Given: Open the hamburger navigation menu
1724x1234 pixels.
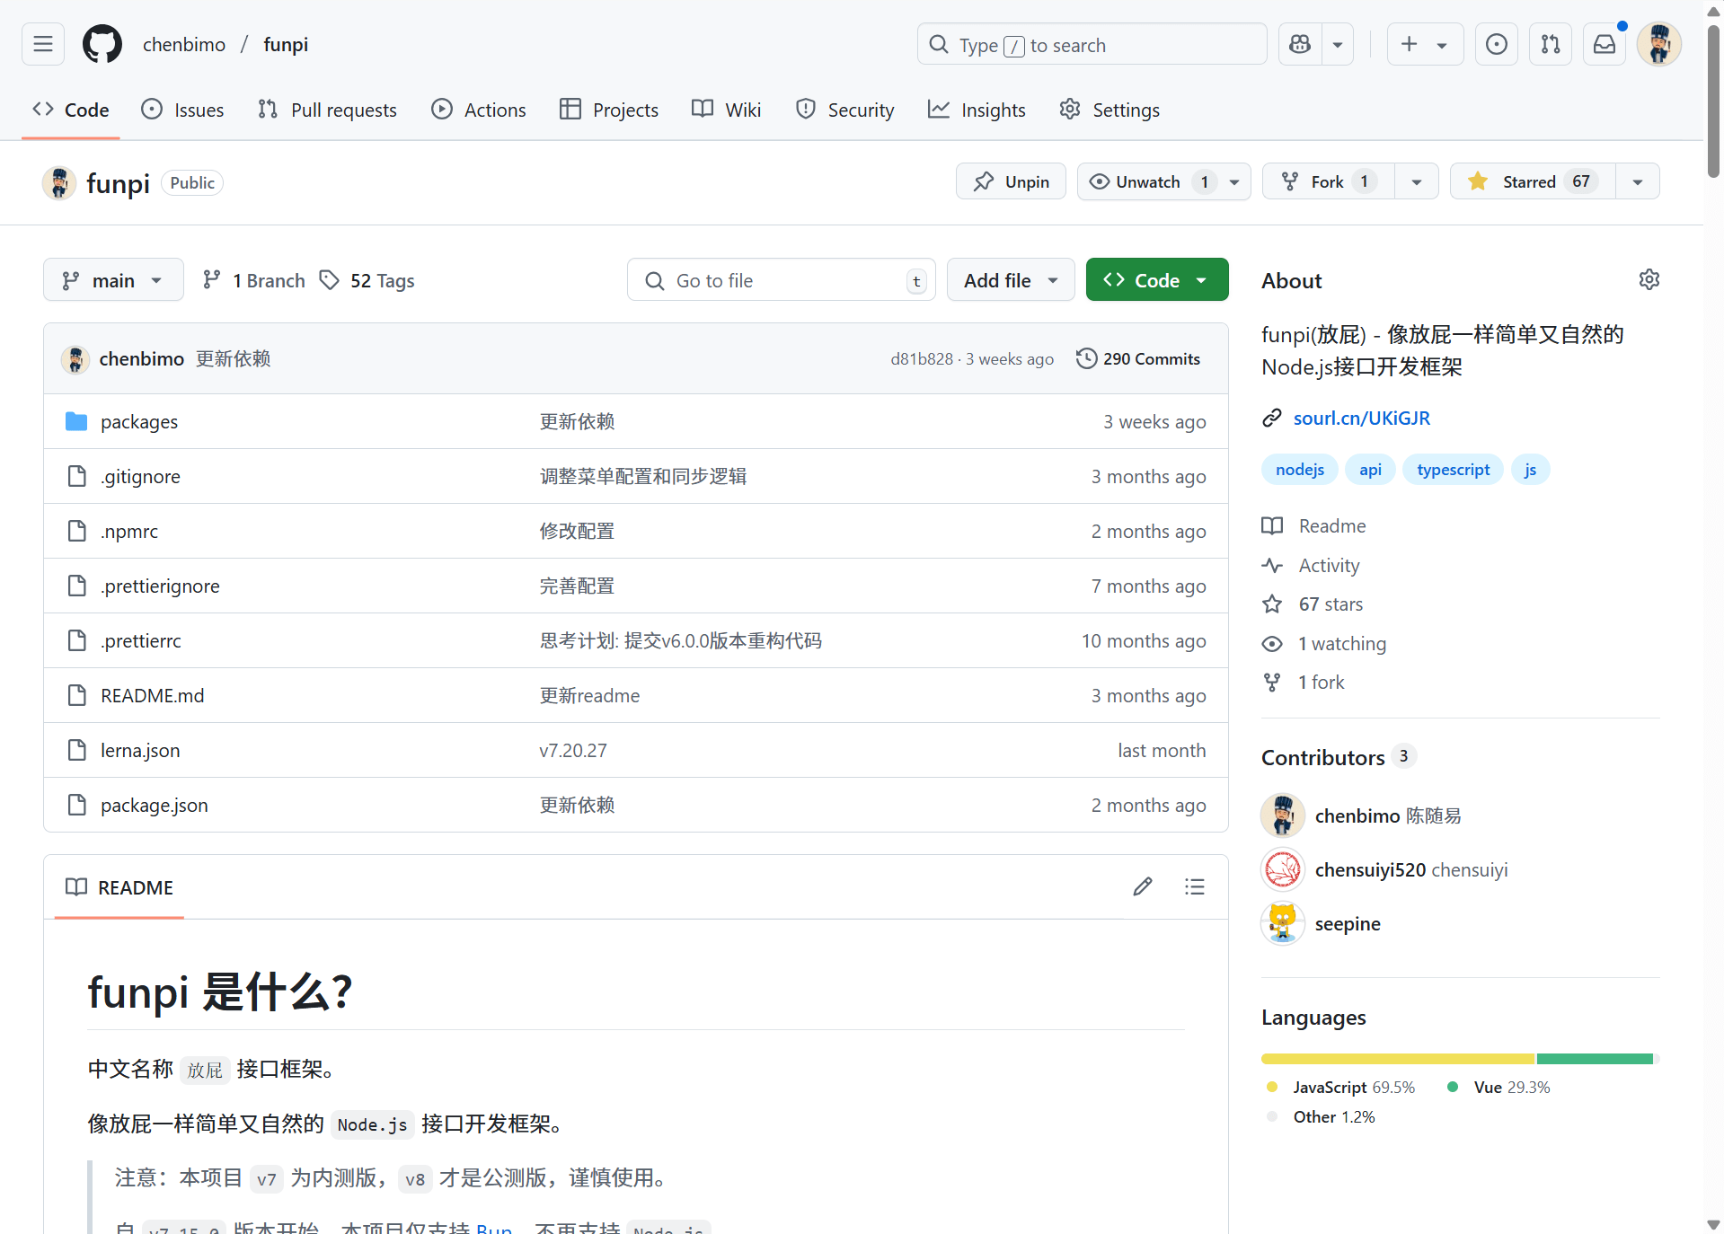Looking at the screenshot, I should 43,44.
